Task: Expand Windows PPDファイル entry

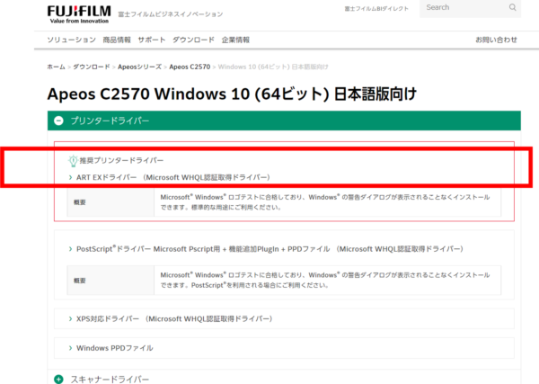Action: pyautogui.click(x=114, y=347)
